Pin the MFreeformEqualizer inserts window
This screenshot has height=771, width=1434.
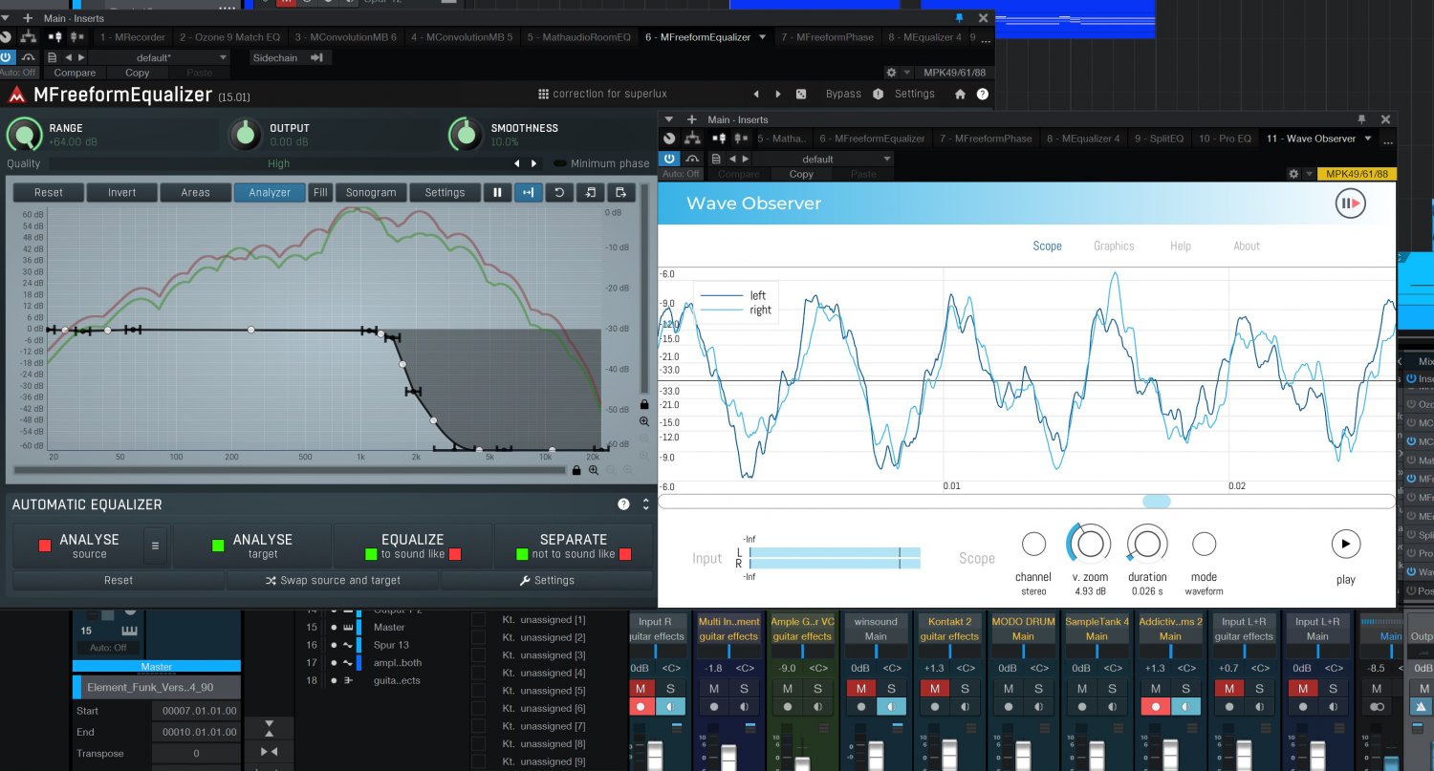(x=960, y=18)
